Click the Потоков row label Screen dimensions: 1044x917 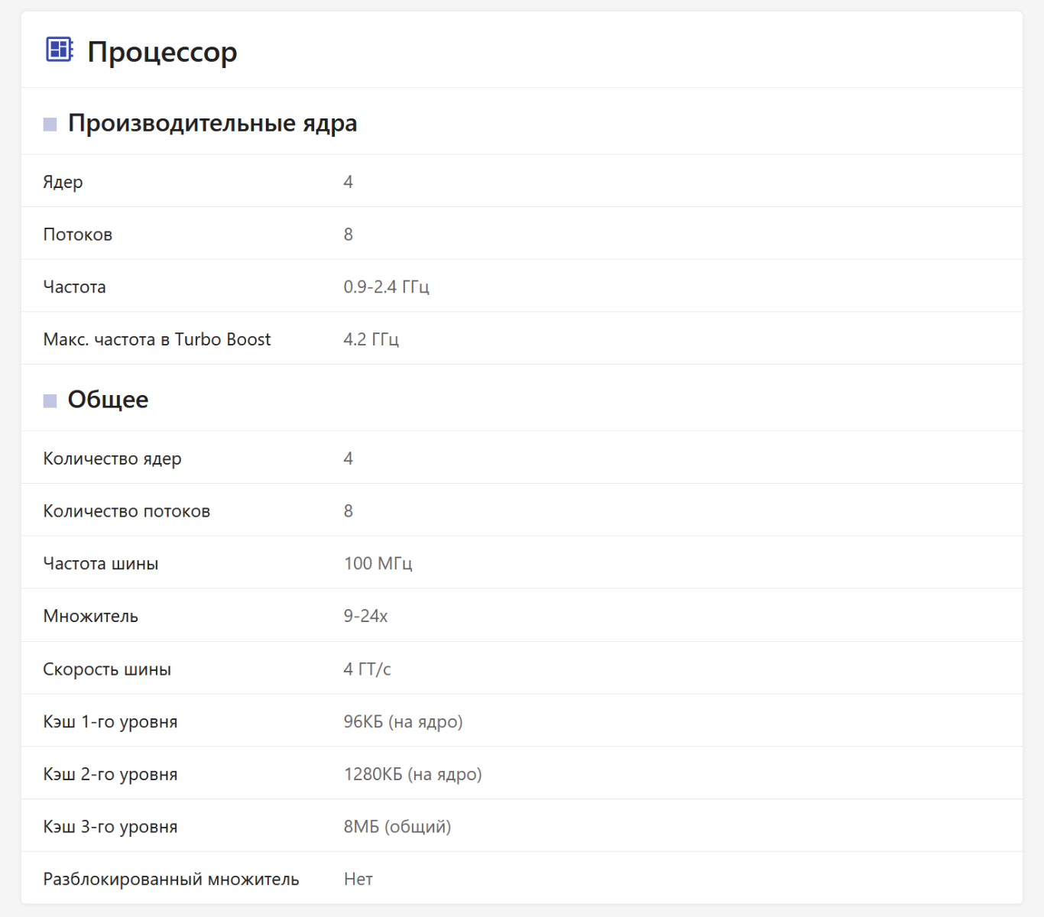77,235
